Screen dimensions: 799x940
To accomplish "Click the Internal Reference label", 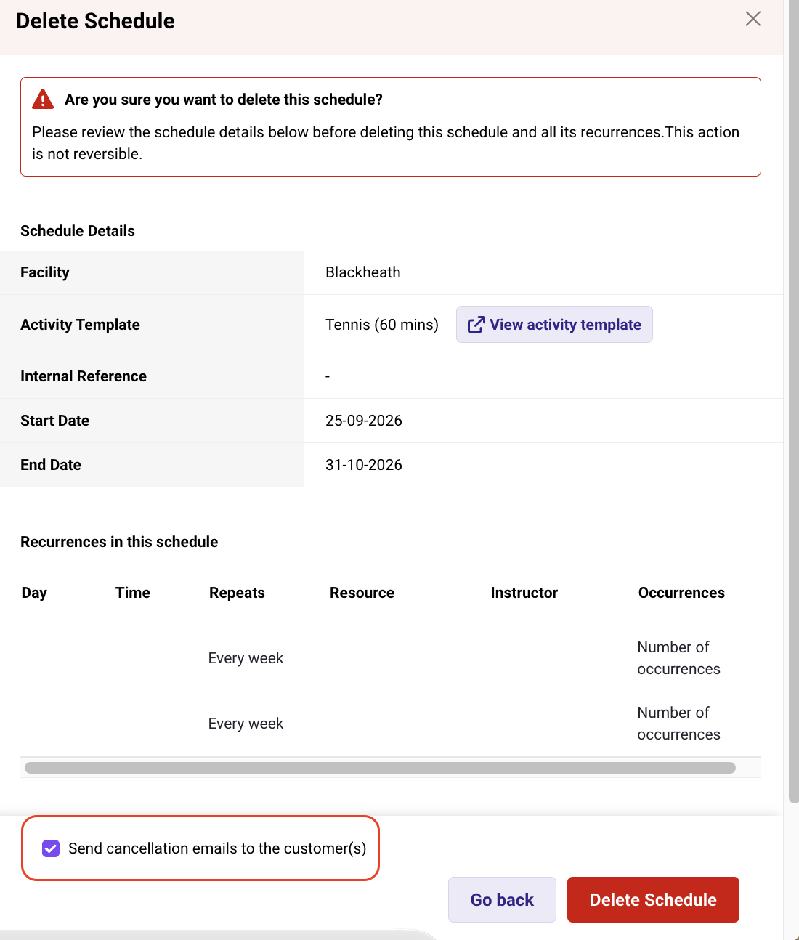I will pyautogui.click(x=84, y=376).
